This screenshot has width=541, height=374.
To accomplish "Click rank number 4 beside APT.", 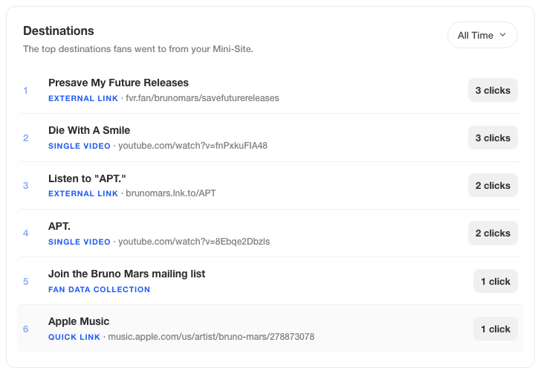I will pyautogui.click(x=25, y=233).
